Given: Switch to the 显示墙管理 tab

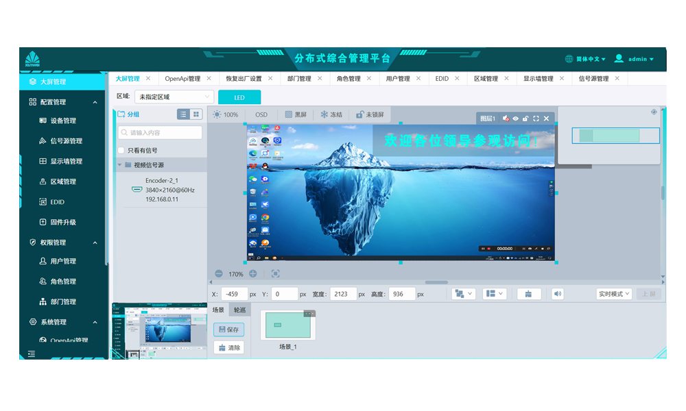Looking at the screenshot, I should pyautogui.click(x=538, y=79).
